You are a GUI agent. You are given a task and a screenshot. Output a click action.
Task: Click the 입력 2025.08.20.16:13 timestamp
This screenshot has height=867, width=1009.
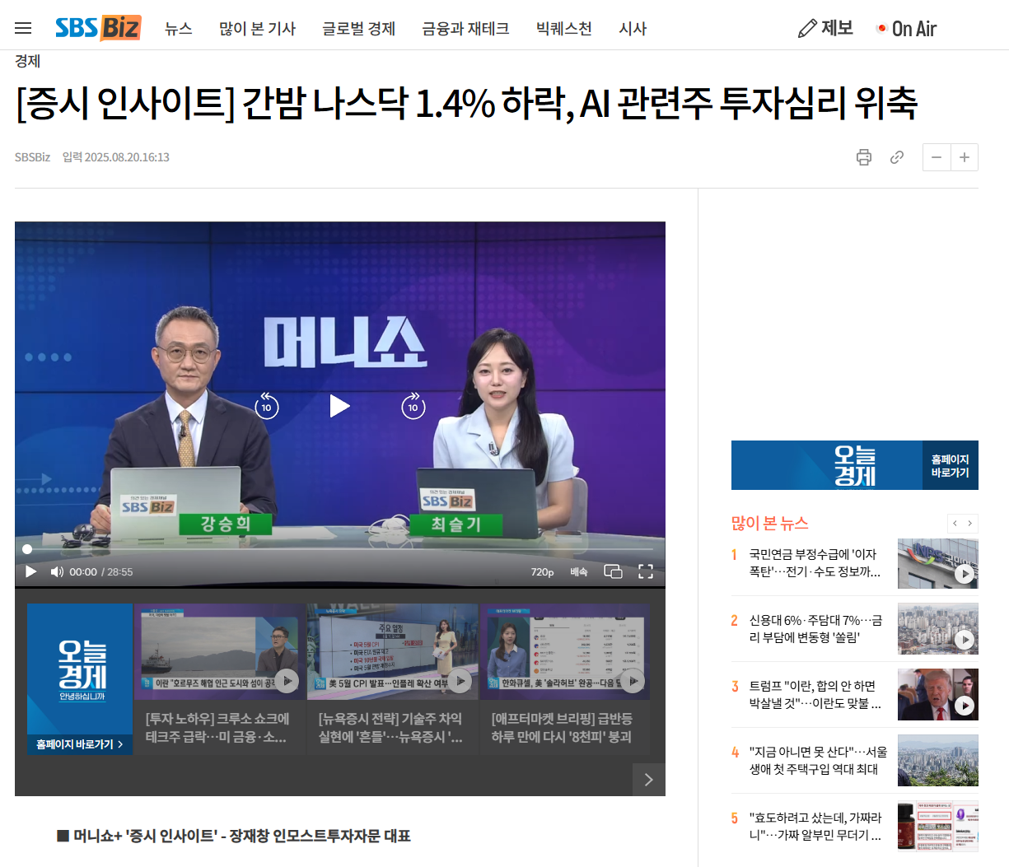[116, 157]
